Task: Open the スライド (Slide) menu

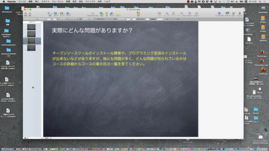Action: click(45, 2)
